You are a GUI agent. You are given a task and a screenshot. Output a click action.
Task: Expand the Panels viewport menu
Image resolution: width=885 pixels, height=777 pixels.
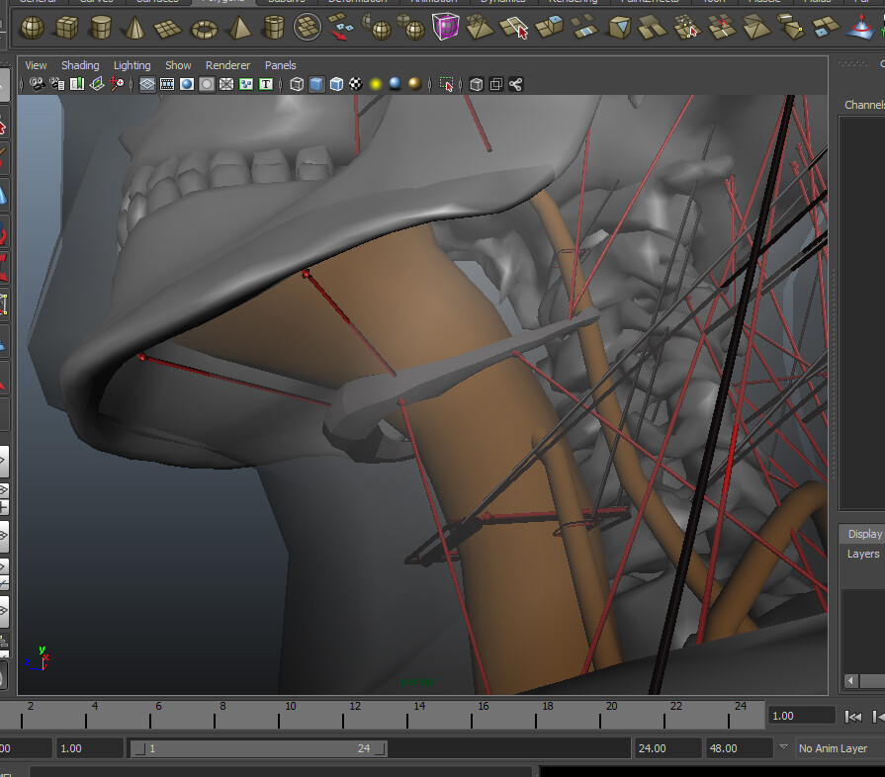[280, 65]
